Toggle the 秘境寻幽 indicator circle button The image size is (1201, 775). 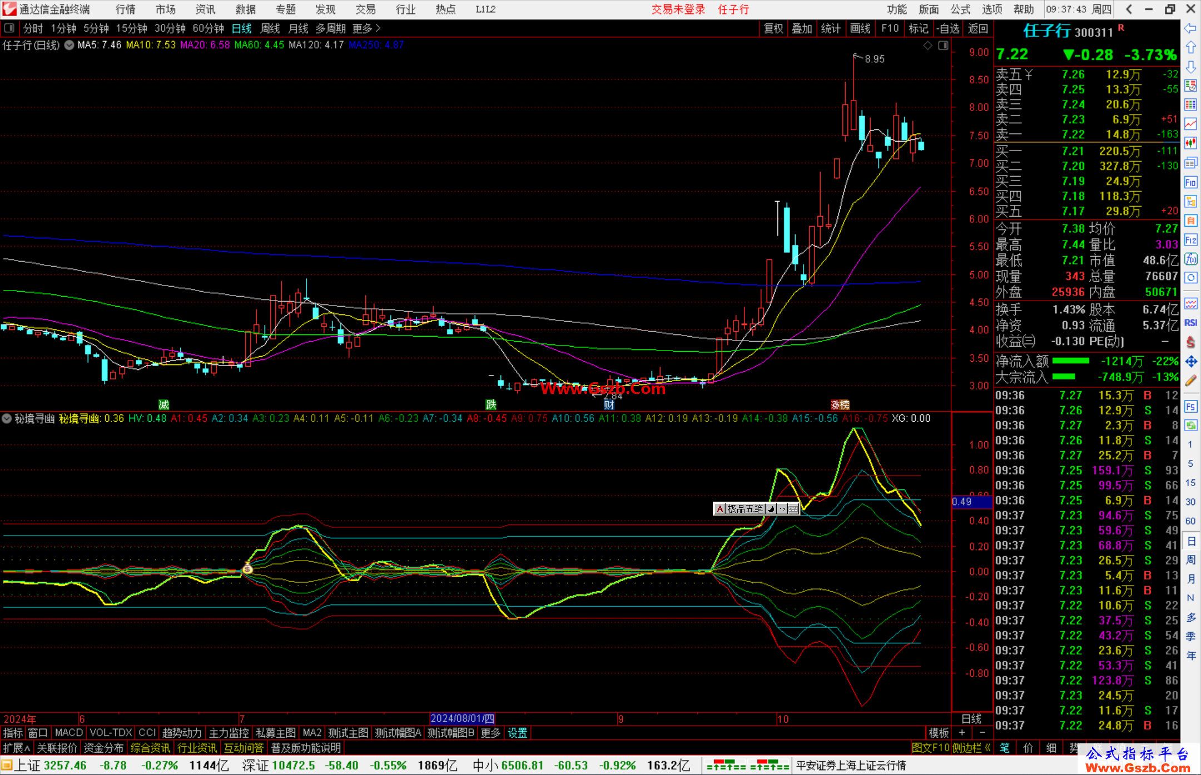pyautogui.click(x=7, y=418)
